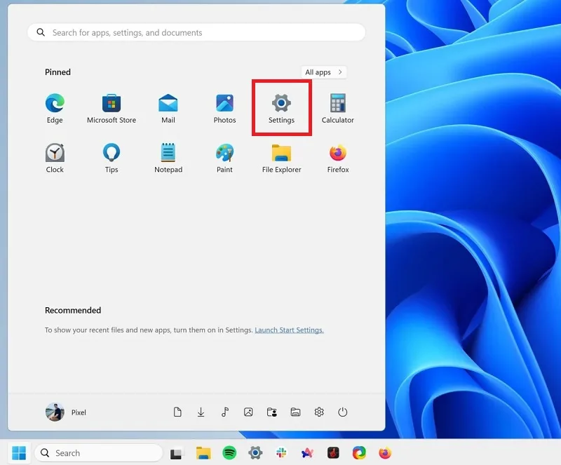Open the Photos app

(x=224, y=109)
